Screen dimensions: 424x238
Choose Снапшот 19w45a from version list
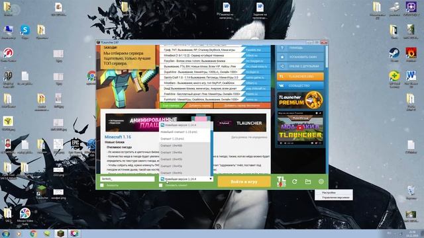[x=185, y=166]
